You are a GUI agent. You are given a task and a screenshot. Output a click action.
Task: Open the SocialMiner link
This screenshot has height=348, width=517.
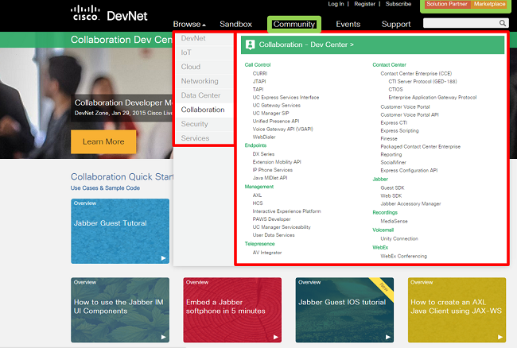[x=393, y=162]
